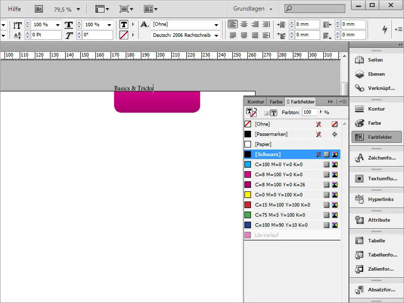Viewport: 404px width, 303px height.
Task: Show more panel tabs double arrow
Action: pos(330,102)
